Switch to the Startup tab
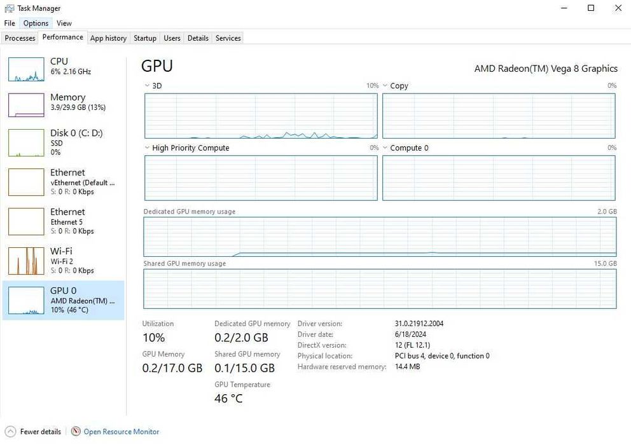The width and height of the screenshot is (631, 445). (145, 38)
